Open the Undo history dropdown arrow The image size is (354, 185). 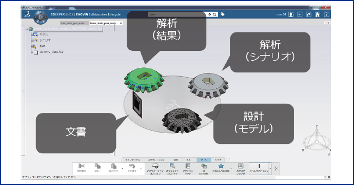(x=141, y=169)
